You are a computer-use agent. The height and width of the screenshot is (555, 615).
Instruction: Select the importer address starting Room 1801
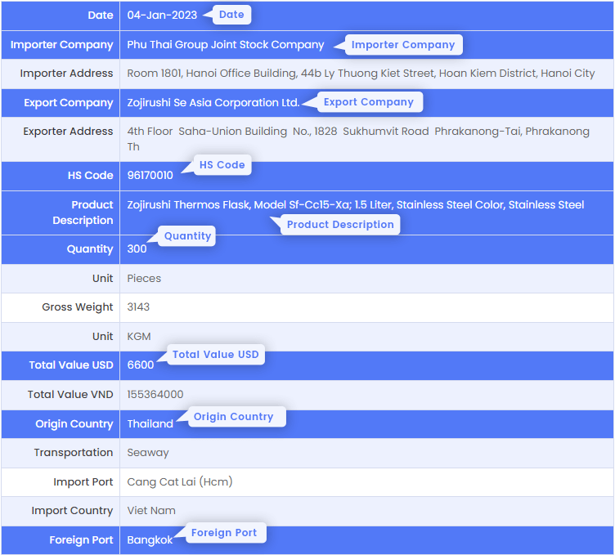(361, 74)
